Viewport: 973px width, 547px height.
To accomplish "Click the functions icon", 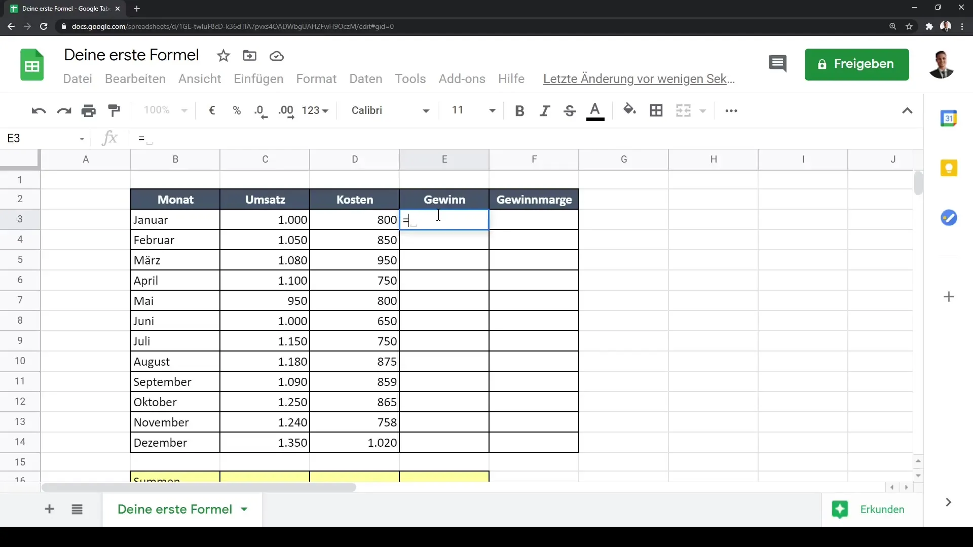I will pos(109,138).
